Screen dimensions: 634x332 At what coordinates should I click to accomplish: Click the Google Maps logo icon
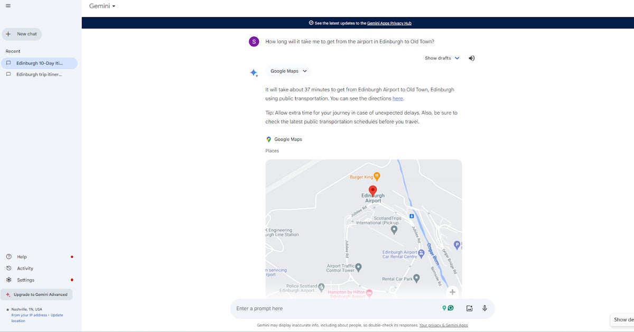click(269, 140)
